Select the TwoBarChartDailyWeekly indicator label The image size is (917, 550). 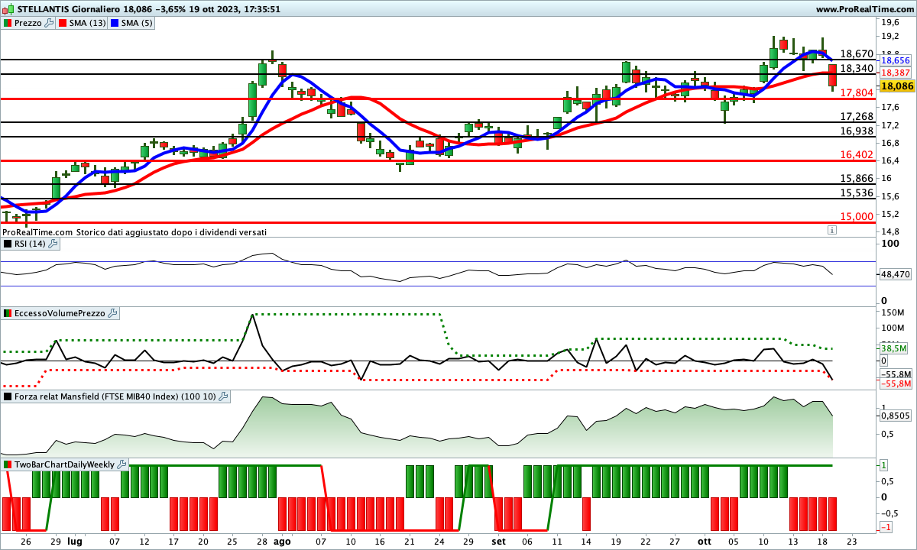pyautogui.click(x=65, y=464)
